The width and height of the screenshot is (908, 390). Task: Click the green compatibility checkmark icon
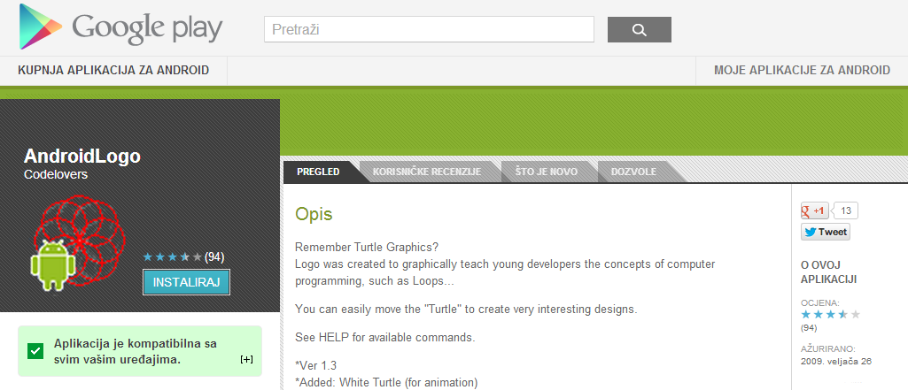point(35,351)
